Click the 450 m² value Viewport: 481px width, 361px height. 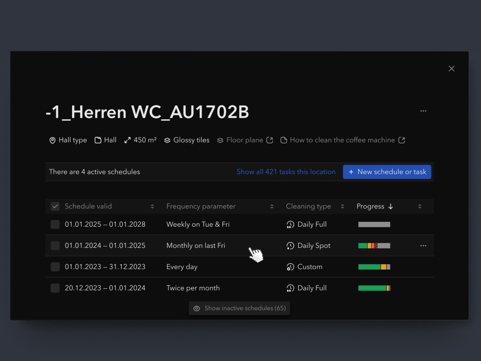coord(145,140)
